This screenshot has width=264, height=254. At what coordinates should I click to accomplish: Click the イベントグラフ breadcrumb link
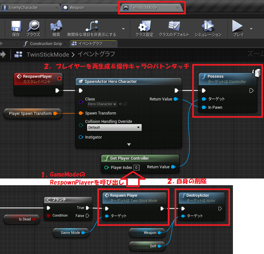pos(96,54)
